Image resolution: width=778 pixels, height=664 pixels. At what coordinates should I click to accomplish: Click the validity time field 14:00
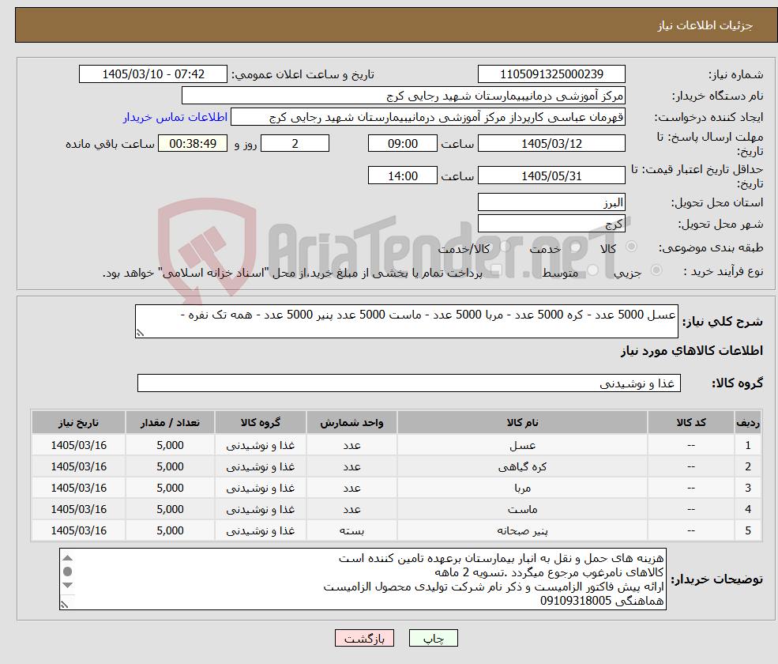coord(402,175)
